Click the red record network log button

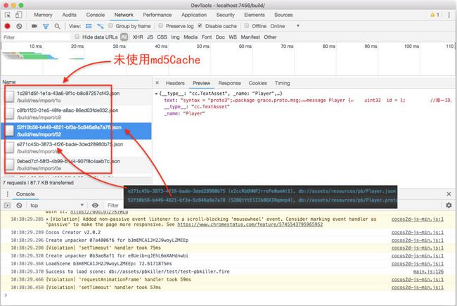(7, 26)
